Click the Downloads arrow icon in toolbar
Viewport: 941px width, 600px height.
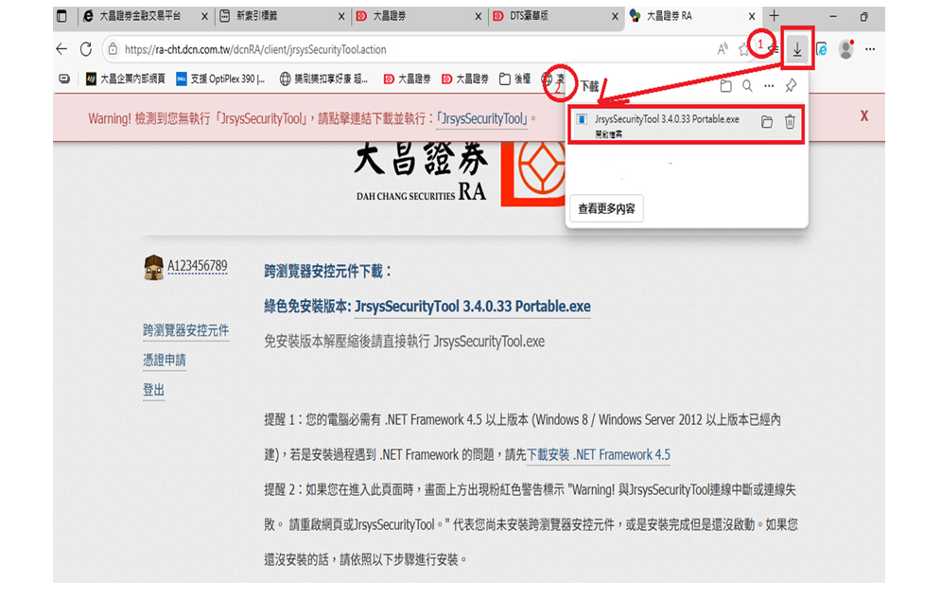click(x=797, y=49)
